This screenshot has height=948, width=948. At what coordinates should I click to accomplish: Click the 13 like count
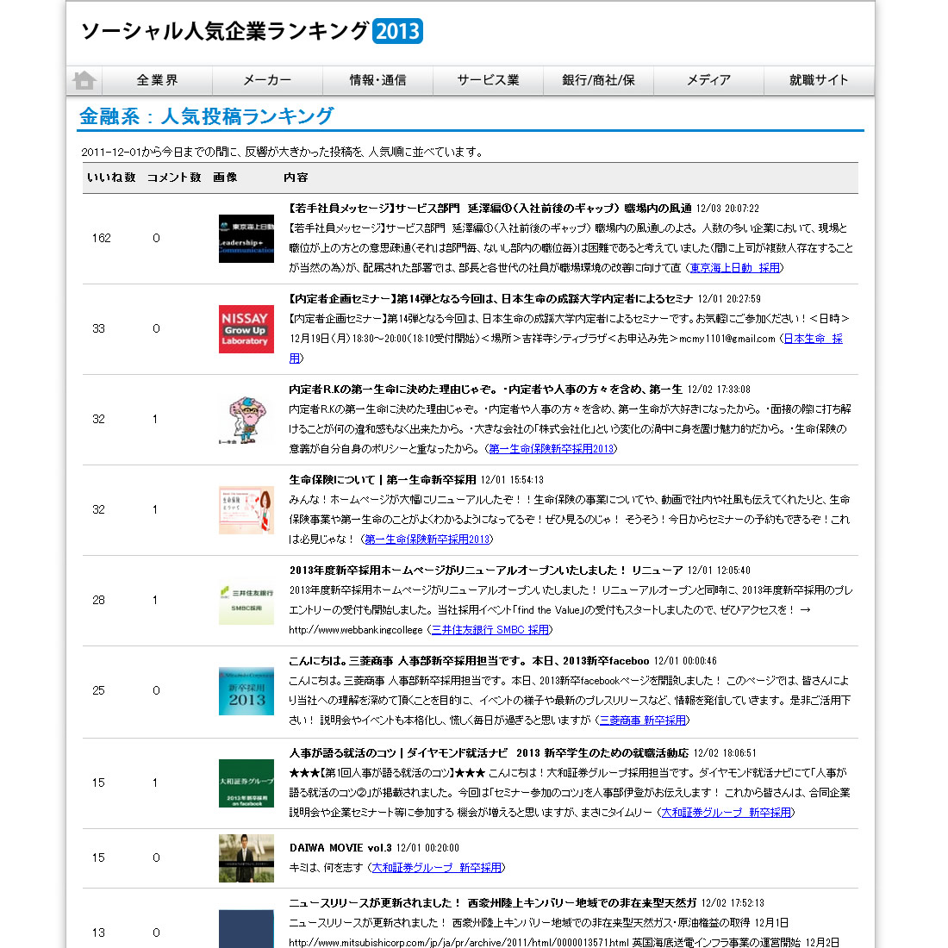[x=98, y=932]
